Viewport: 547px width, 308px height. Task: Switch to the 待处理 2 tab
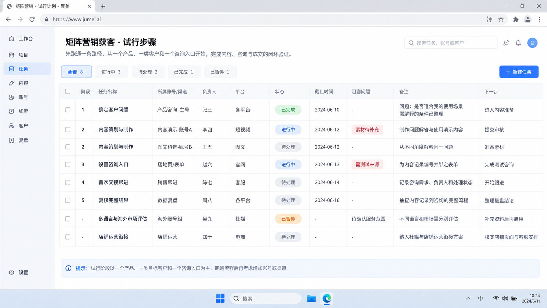coord(148,72)
